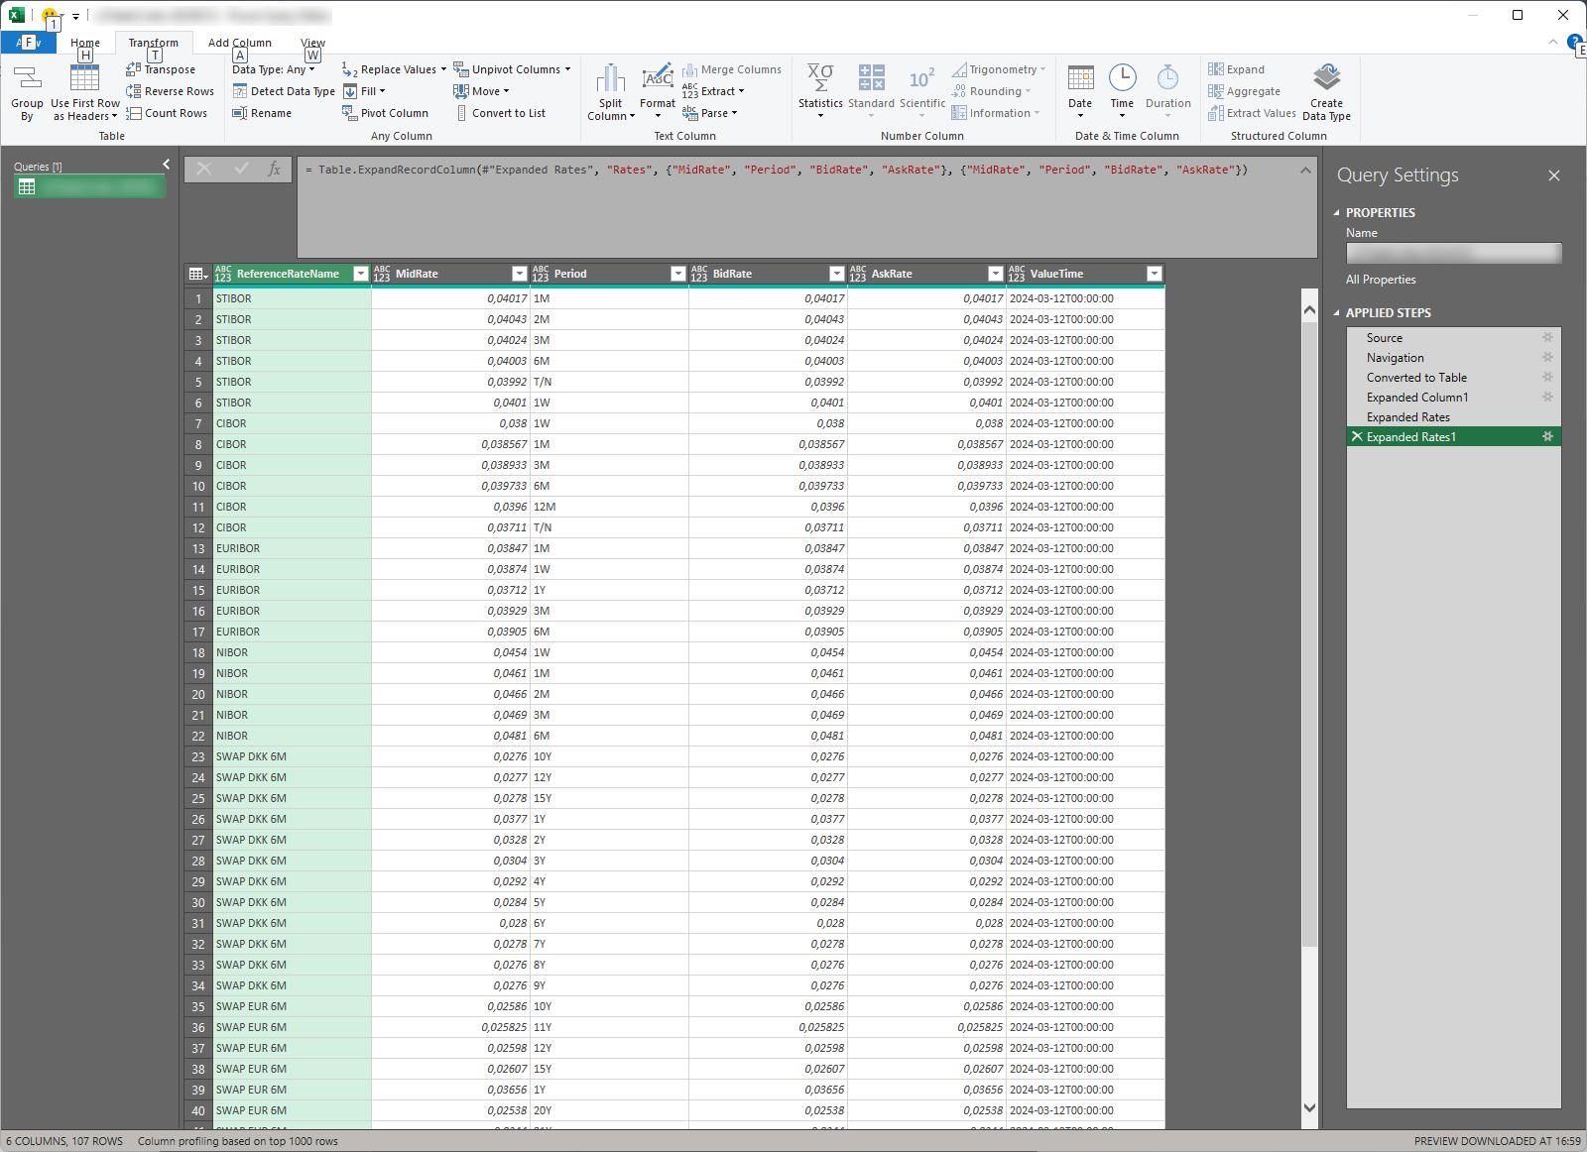
Task: Open the Split Column tool
Action: click(611, 91)
